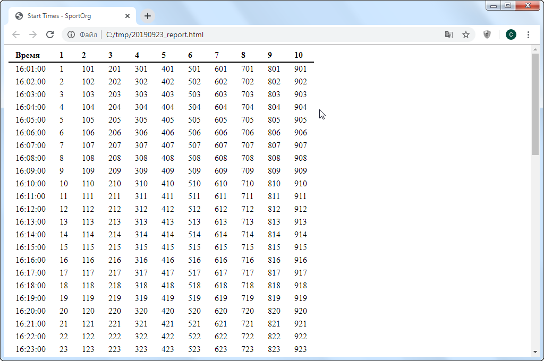Go back to the previous page

point(16,35)
